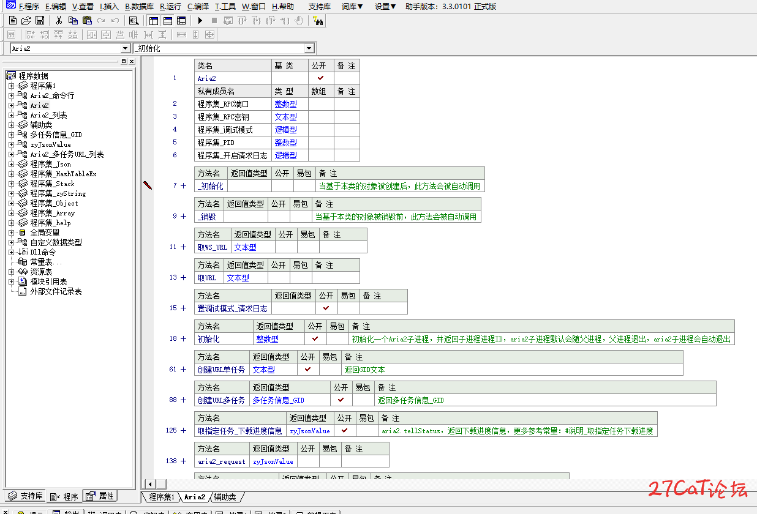Expand the 程序集1 tree node

[11, 86]
